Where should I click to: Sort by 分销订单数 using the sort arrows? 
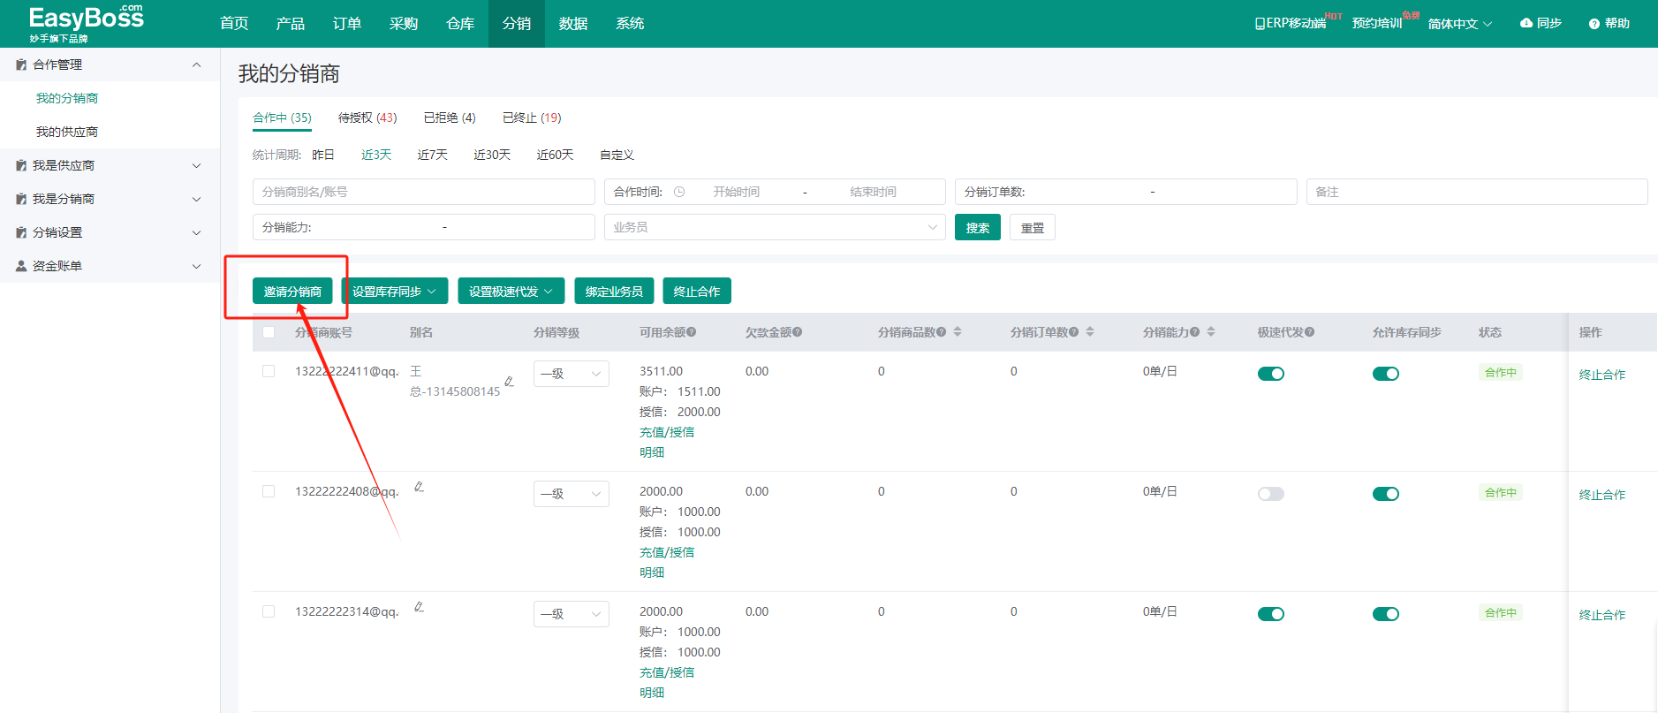(x=1090, y=332)
